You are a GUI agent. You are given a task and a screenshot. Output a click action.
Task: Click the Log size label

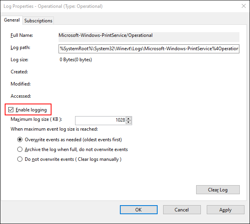coord(19,60)
